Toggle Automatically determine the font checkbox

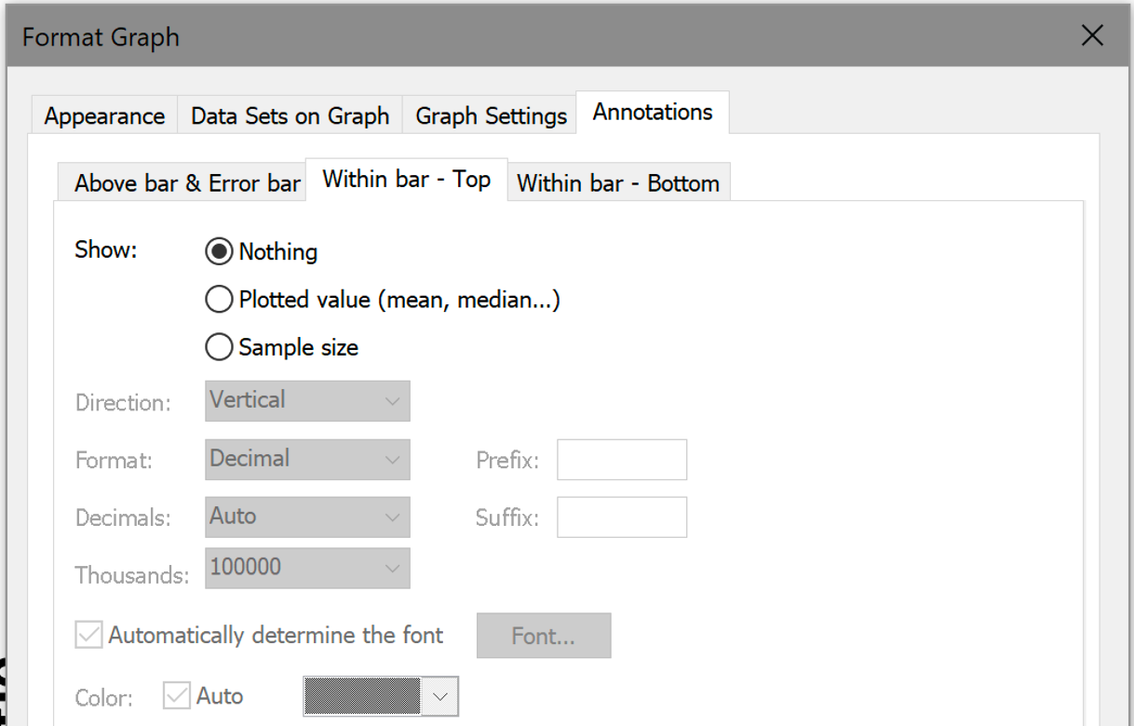coord(90,636)
